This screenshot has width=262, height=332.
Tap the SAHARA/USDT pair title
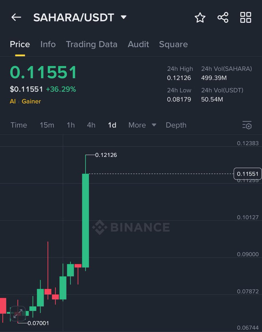[74, 17]
